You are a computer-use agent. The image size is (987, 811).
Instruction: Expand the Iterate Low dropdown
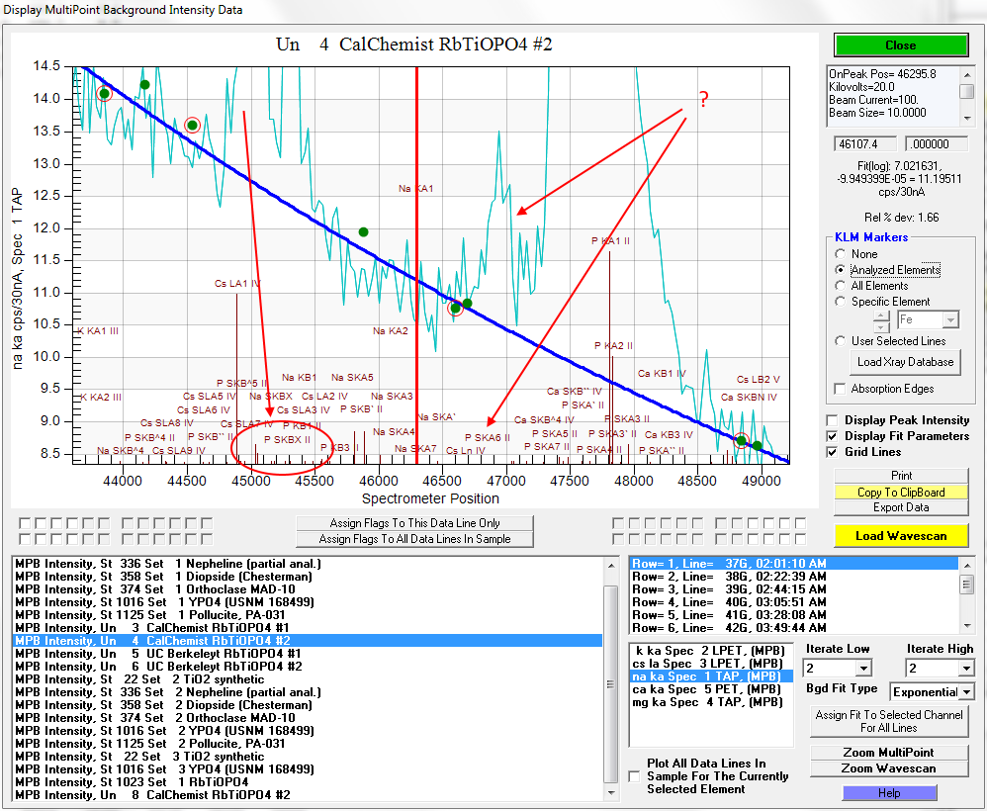[863, 670]
